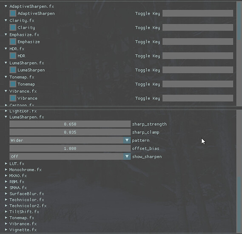The height and width of the screenshot is (234, 242).
Task: Click the sharp_strength slider showing 0.650
Action: point(70,124)
